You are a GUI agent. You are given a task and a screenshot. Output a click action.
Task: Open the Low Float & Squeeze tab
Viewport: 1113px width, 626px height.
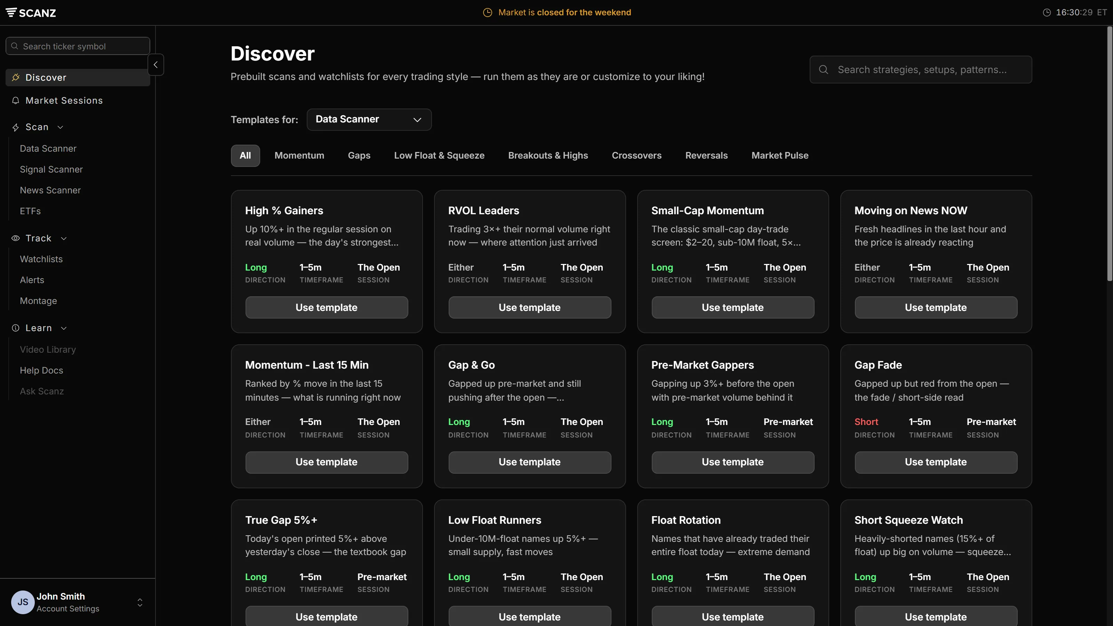pyautogui.click(x=439, y=155)
